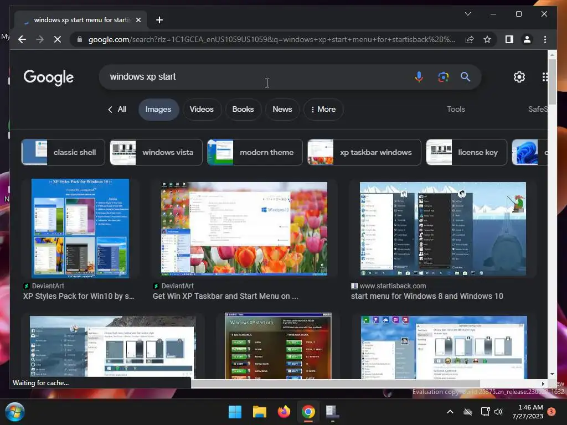This screenshot has height=425, width=567.
Task: Filter by classic shell chip
Action: 63,152
